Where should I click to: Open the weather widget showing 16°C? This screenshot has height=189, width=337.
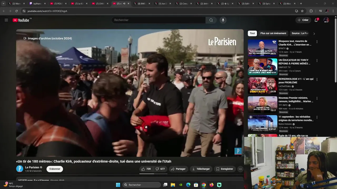click(13, 185)
